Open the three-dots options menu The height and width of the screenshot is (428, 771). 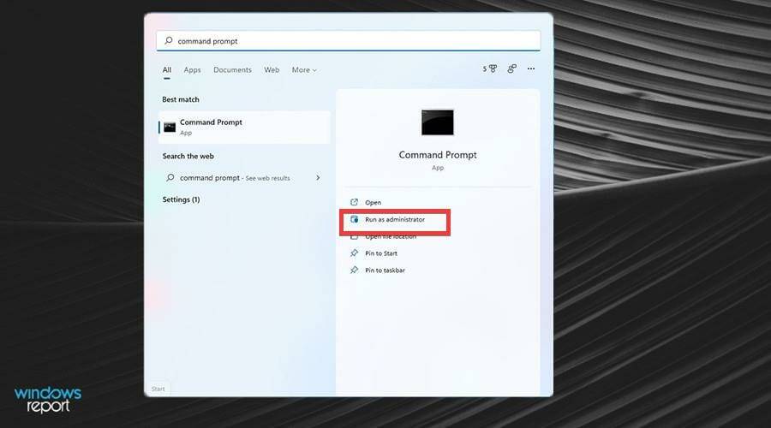[531, 68]
